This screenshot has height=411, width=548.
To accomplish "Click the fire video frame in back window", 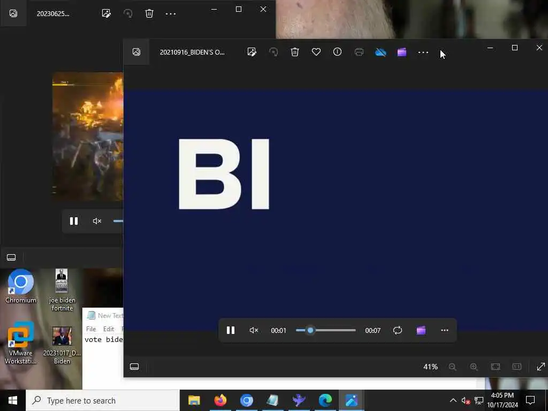I will click(88, 136).
